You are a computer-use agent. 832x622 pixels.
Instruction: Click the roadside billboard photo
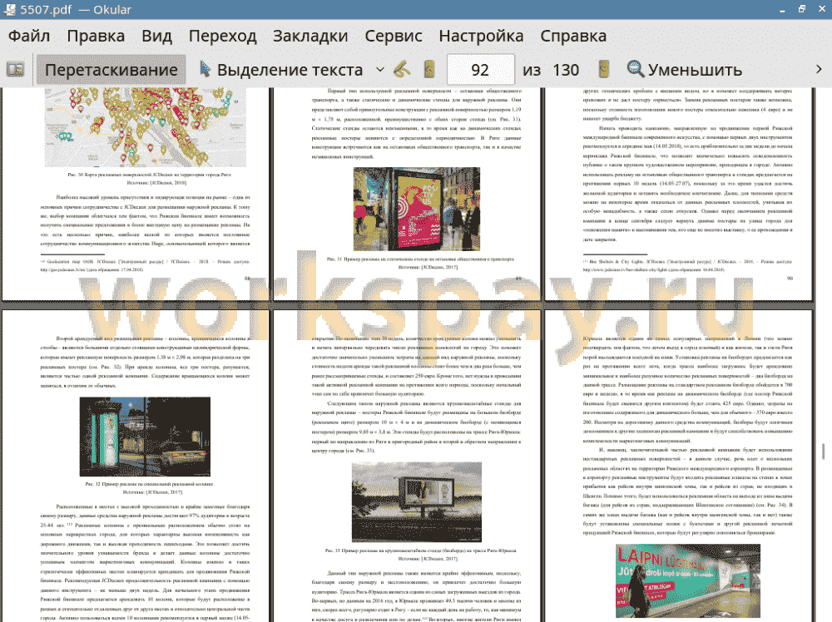coord(417,501)
